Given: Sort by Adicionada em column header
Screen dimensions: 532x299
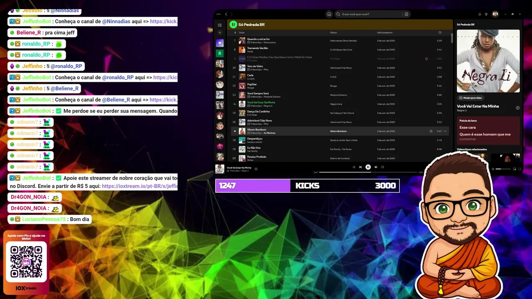Looking at the screenshot, I should pos(385,32).
